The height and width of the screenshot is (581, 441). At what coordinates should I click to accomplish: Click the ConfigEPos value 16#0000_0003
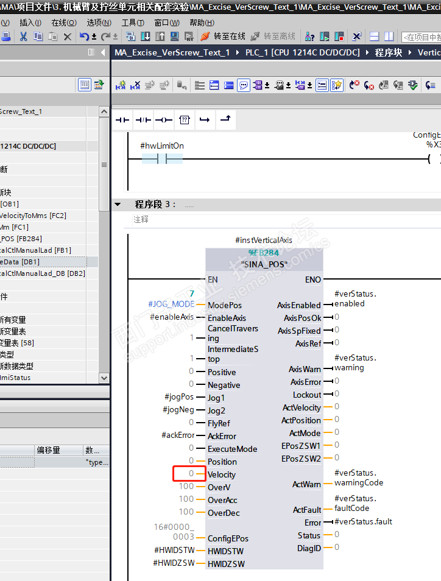pos(174,531)
